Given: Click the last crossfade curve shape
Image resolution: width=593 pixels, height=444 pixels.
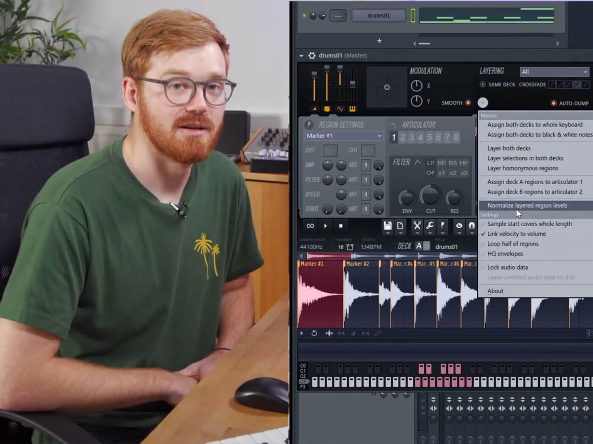Looking at the screenshot, I should (585, 85).
